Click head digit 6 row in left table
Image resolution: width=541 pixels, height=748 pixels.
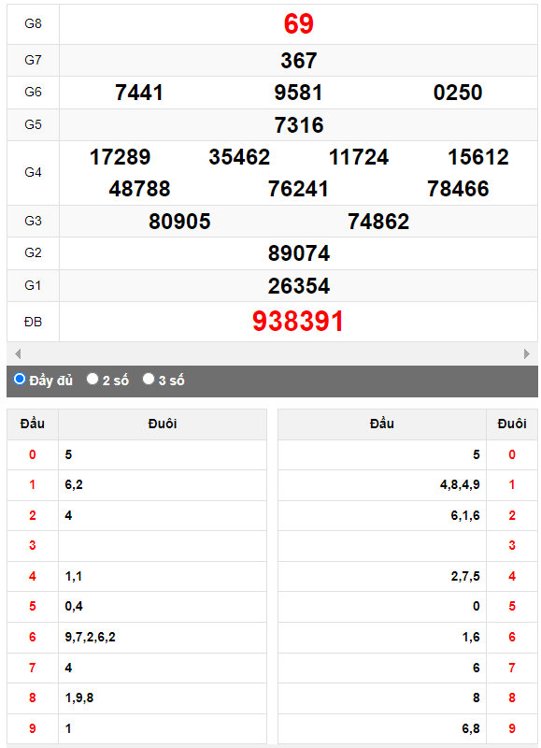(x=136, y=637)
